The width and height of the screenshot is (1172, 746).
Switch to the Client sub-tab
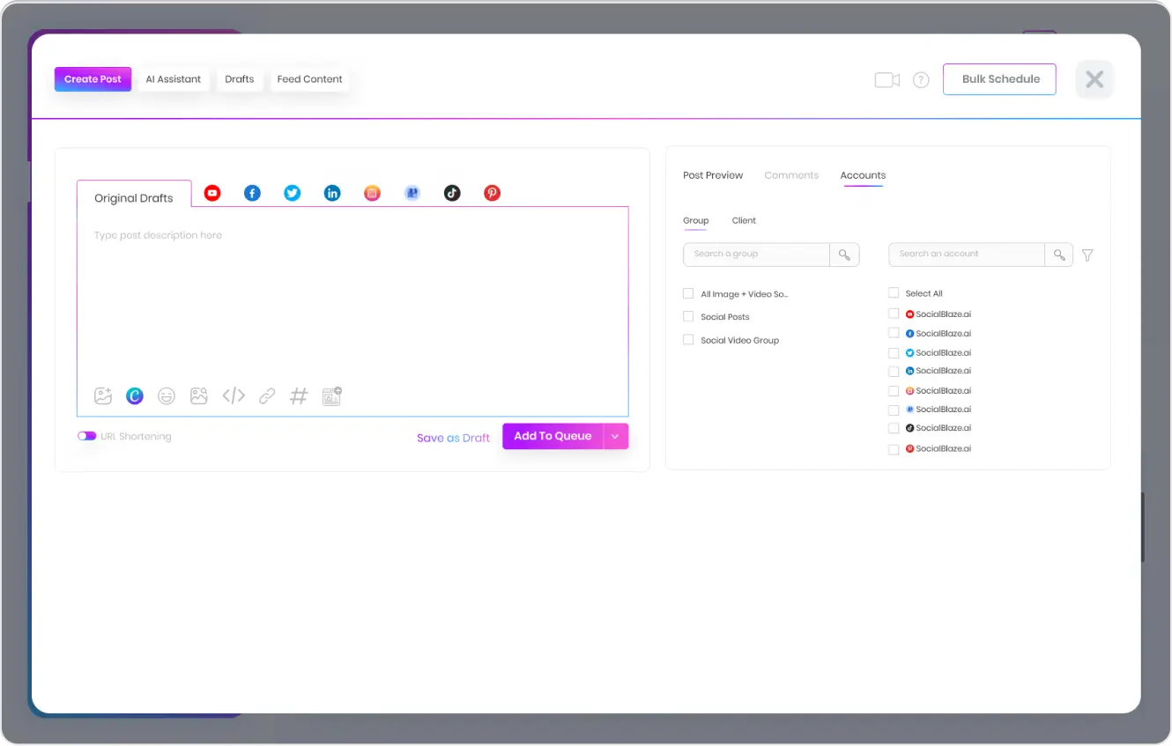click(744, 221)
